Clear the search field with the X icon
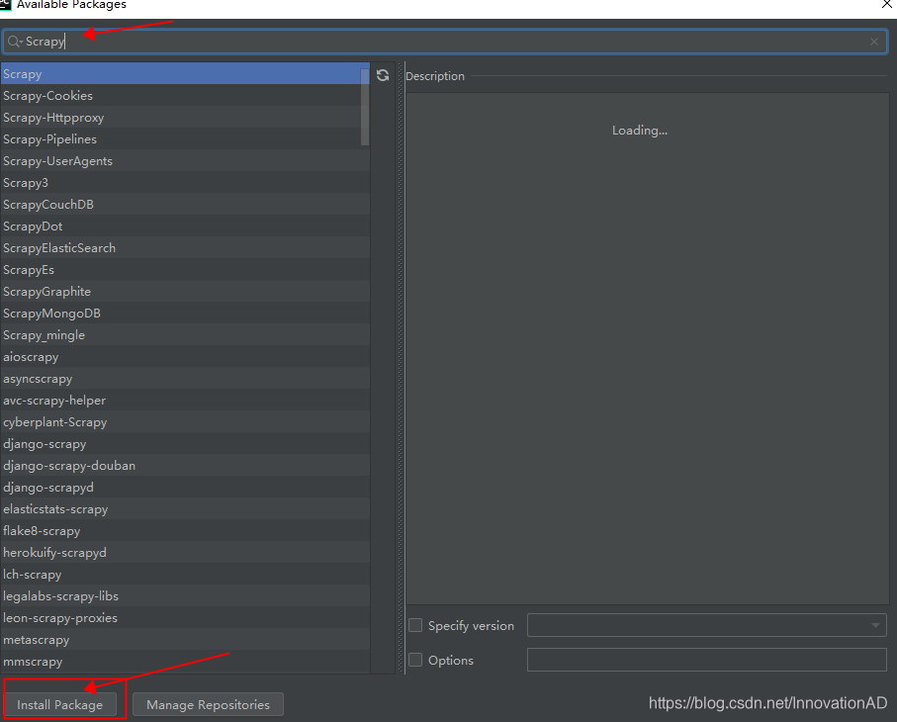897x722 pixels. pyautogui.click(x=873, y=42)
